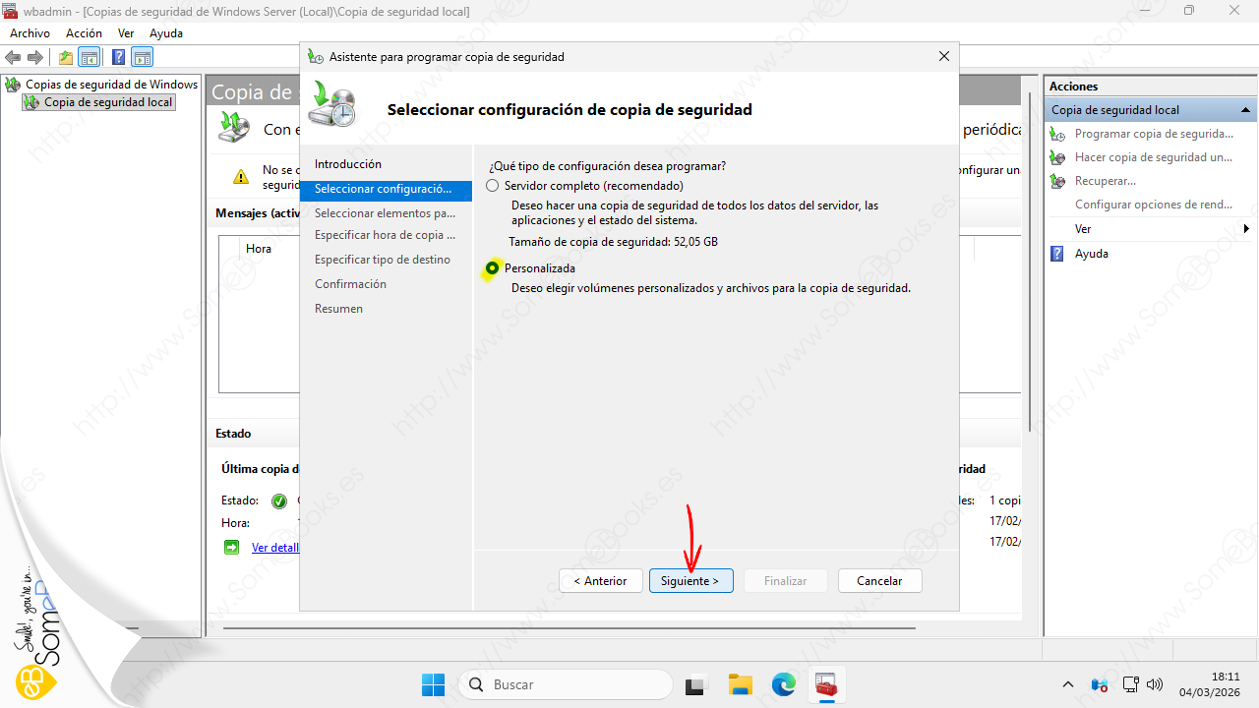
Task: Open the Acción menu
Action: pyautogui.click(x=84, y=33)
